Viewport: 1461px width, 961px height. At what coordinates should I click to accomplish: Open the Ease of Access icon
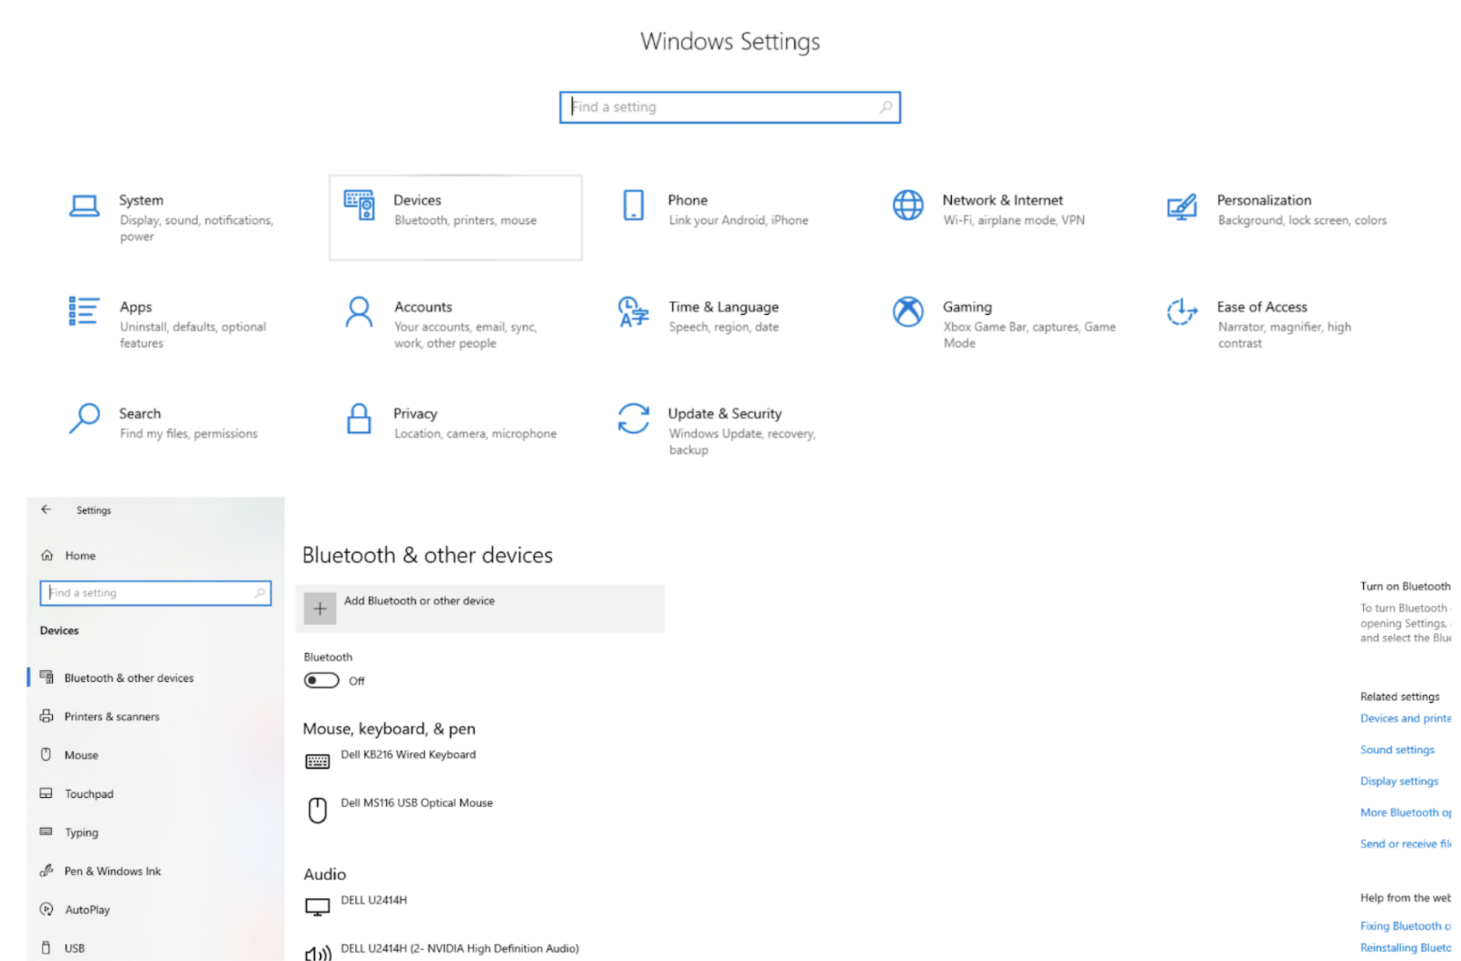[1181, 313]
